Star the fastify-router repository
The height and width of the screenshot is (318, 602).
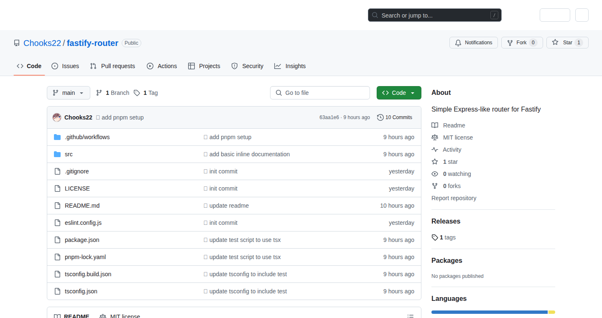pyautogui.click(x=567, y=43)
